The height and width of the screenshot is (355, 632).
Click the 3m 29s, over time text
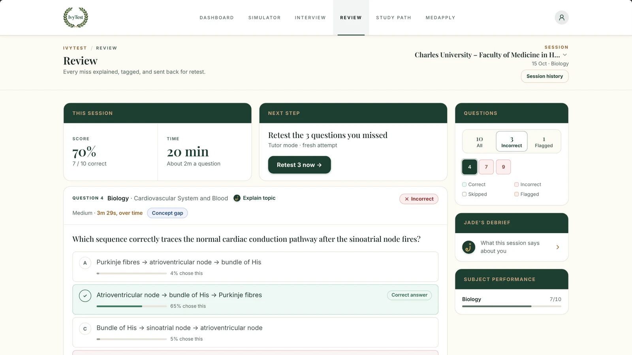point(120,213)
